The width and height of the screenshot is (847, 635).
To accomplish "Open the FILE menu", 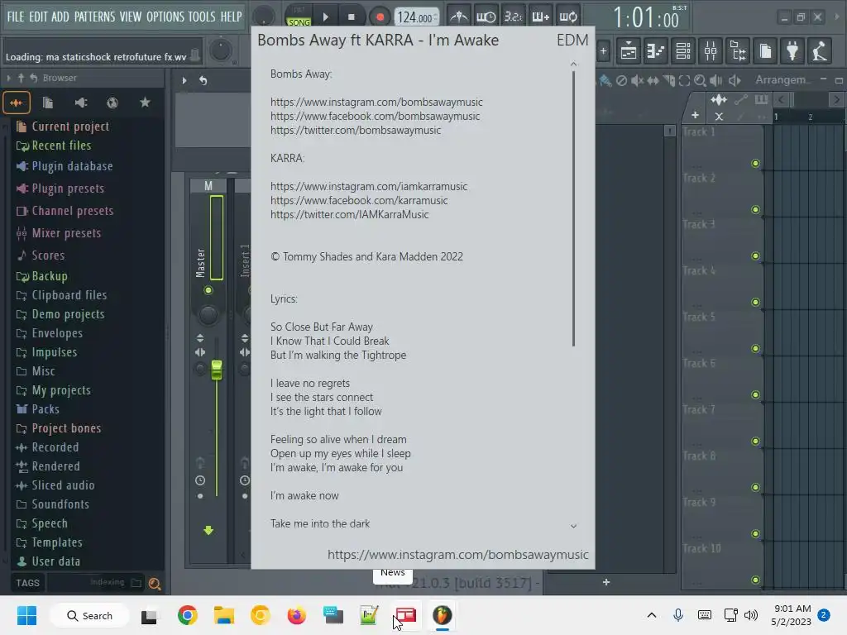I will pos(16,17).
